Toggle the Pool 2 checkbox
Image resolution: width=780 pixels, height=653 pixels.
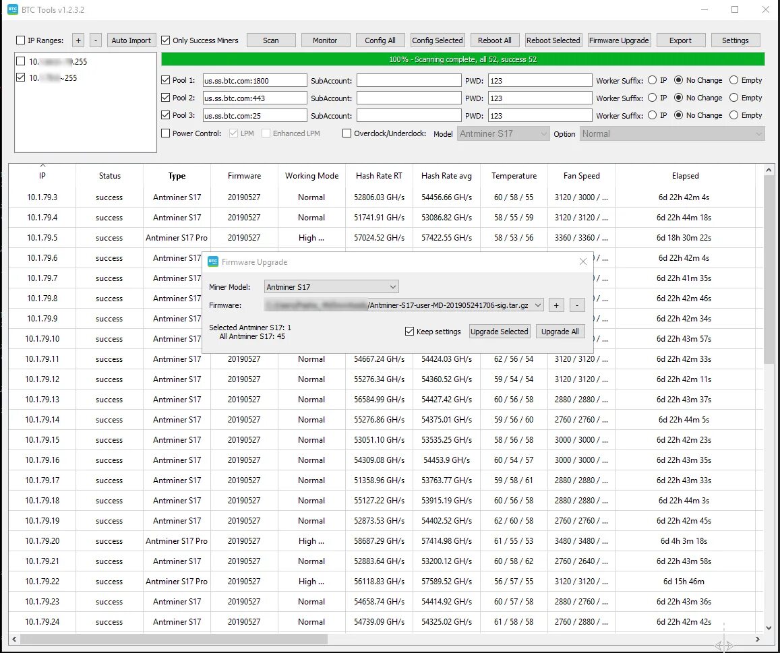pyautogui.click(x=166, y=98)
